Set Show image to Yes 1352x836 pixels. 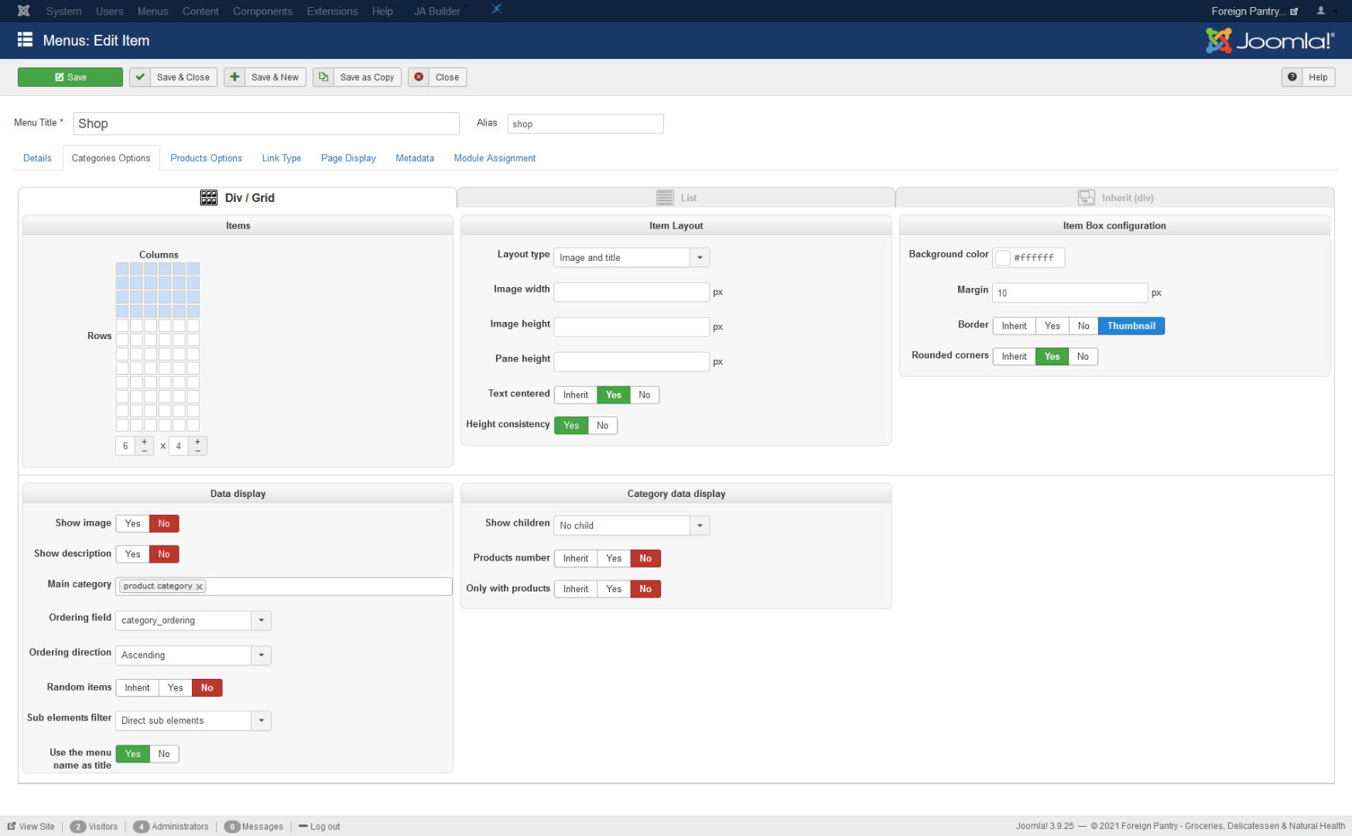click(133, 524)
